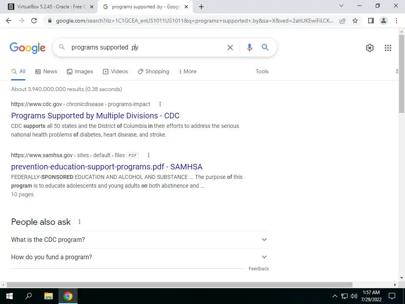Open File Explorer from the taskbar
This screenshot has width=405, height=304.
coord(48,296)
